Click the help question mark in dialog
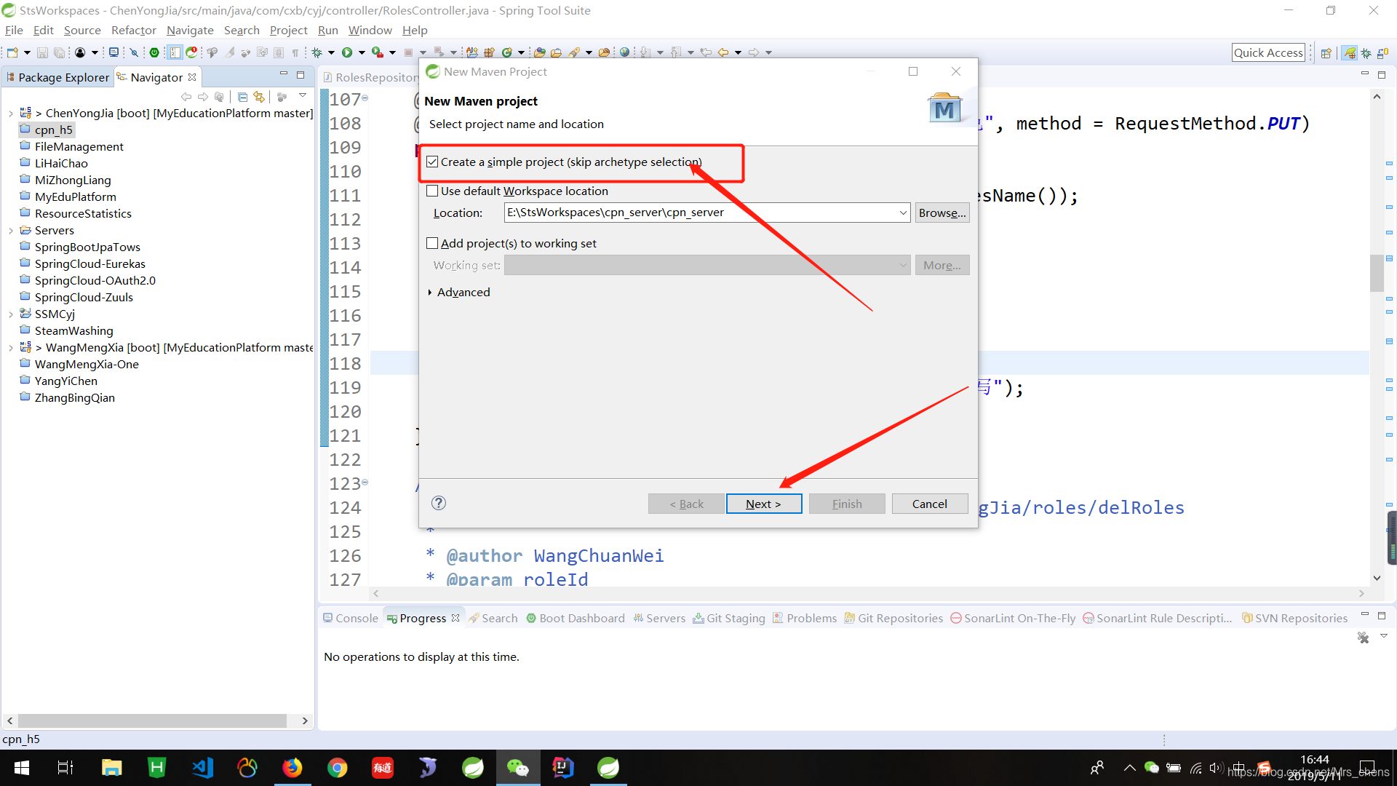 coord(438,503)
